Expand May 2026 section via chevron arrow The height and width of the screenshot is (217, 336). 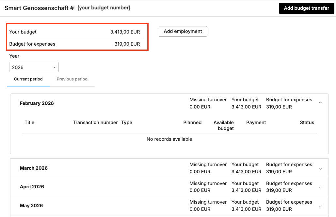click(x=320, y=206)
